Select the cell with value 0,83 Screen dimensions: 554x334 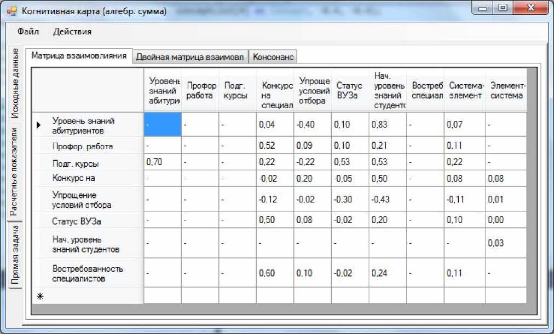point(387,125)
